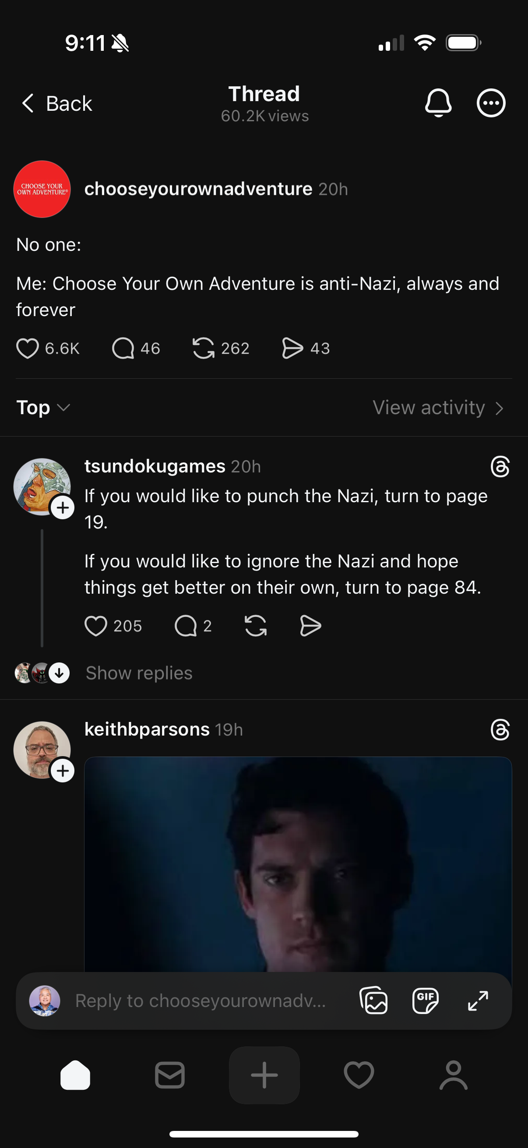Attach a GIF to the reply
The image size is (528, 1148).
click(x=426, y=1000)
